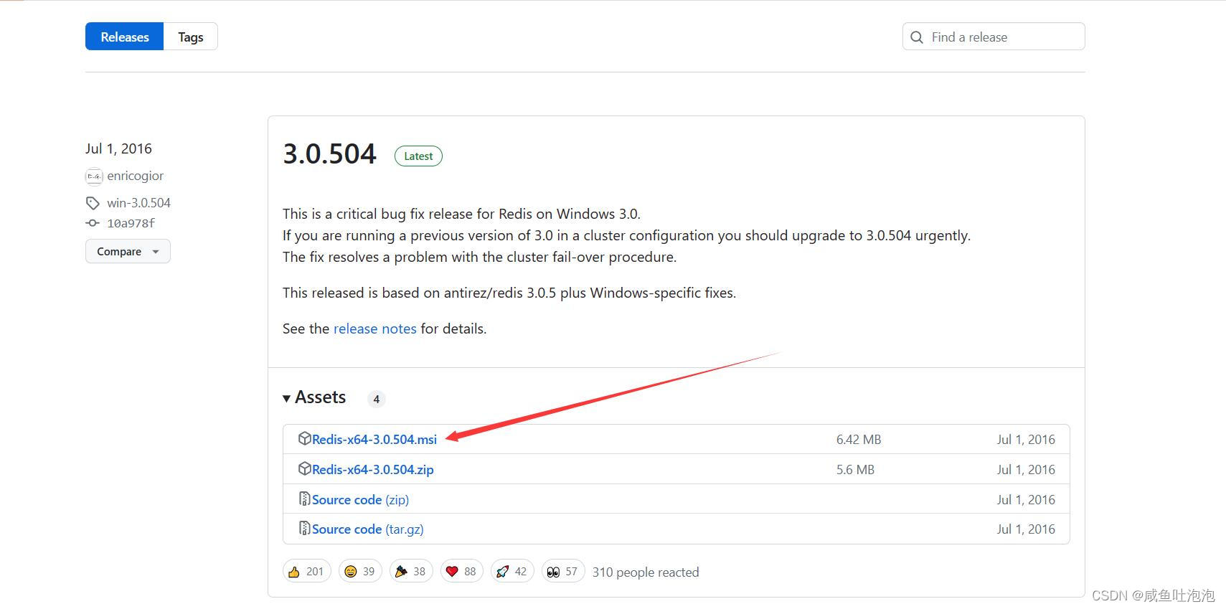Screen dimensions: 1226x609
Task: Click the eyes reaction with 57
Action: click(563, 571)
